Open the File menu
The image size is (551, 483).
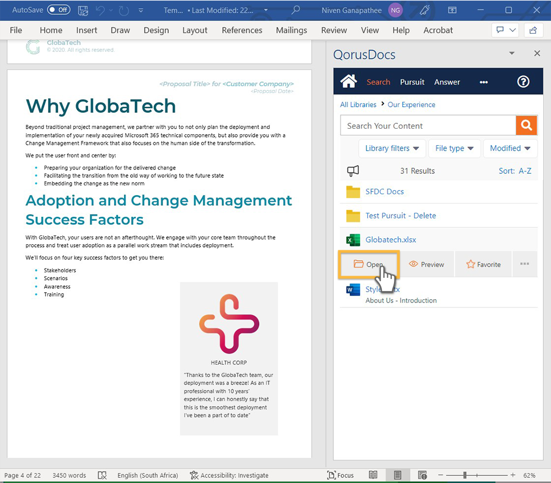tap(16, 30)
